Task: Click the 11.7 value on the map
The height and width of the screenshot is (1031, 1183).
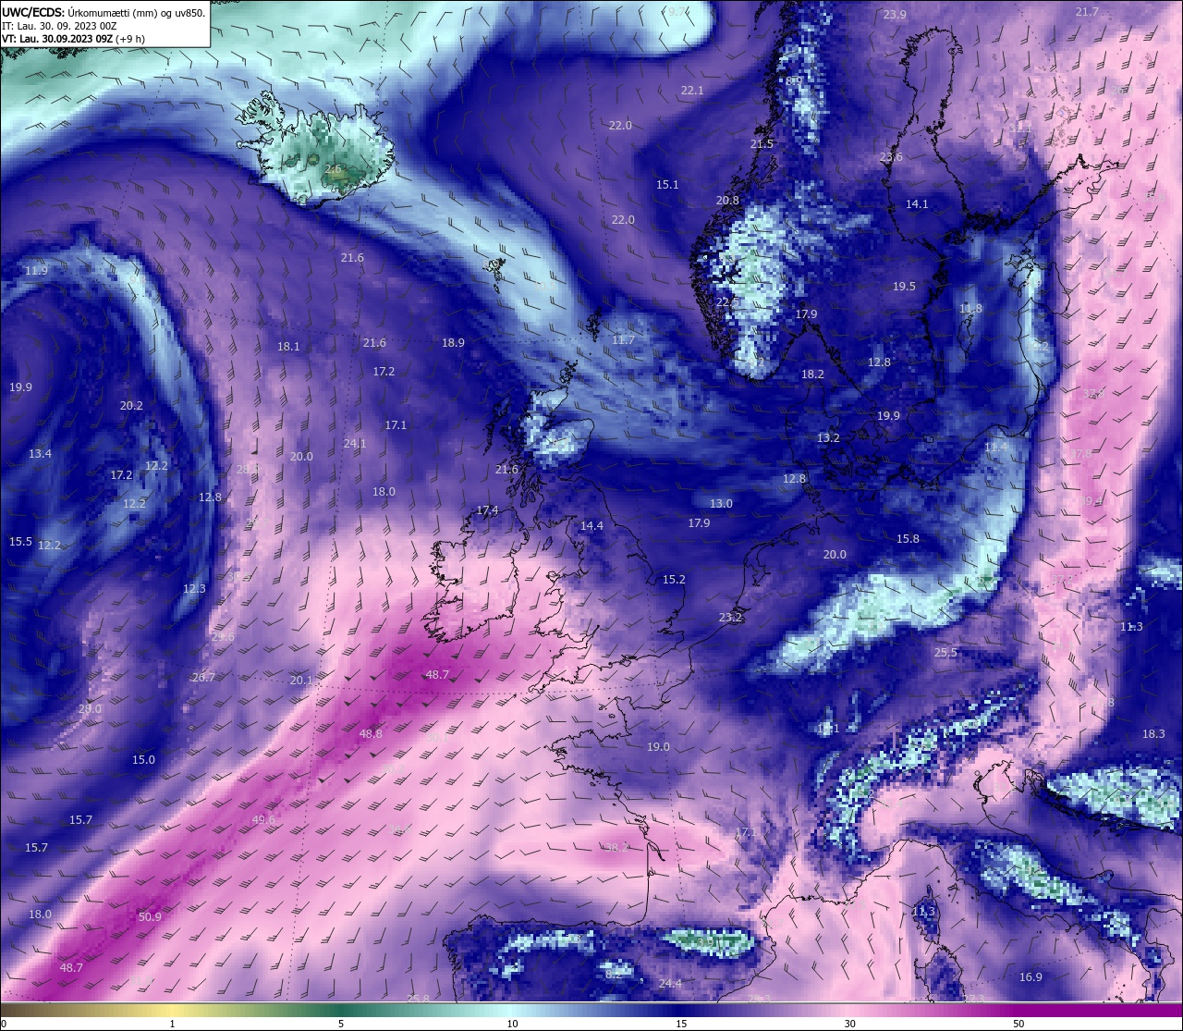Action: 623,340
